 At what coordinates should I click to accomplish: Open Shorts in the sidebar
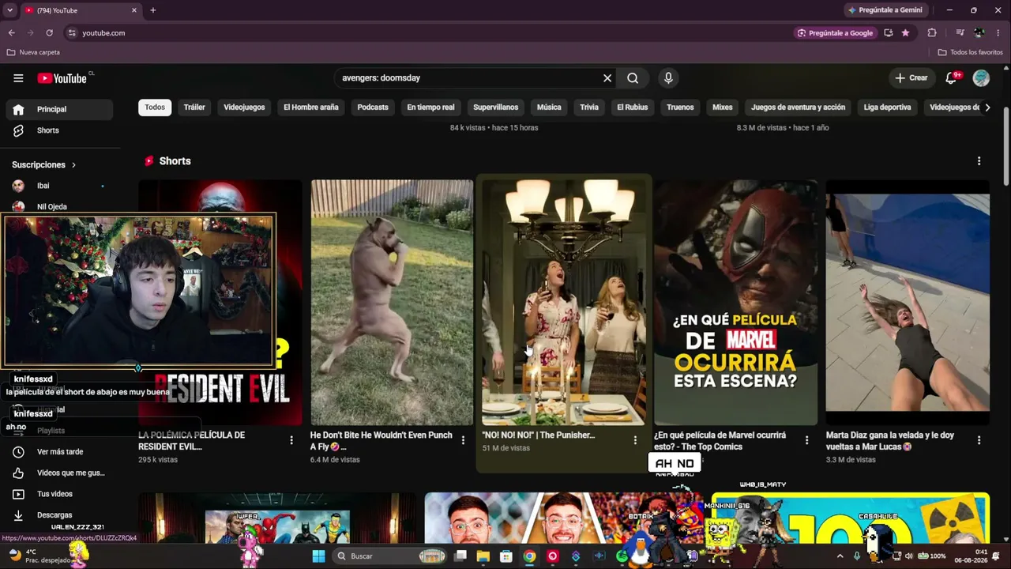pyautogui.click(x=60, y=130)
